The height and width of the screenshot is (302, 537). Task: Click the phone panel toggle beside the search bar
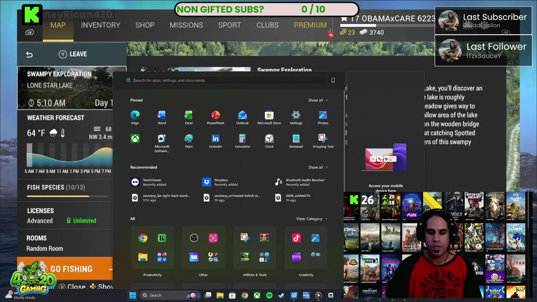333,80
